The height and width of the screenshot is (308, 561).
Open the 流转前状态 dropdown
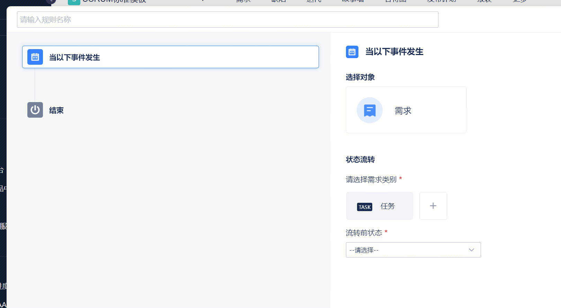click(x=413, y=250)
